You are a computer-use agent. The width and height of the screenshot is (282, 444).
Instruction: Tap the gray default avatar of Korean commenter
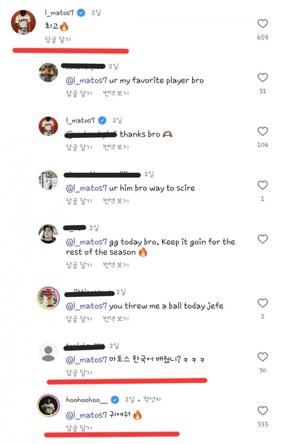pos(48,352)
